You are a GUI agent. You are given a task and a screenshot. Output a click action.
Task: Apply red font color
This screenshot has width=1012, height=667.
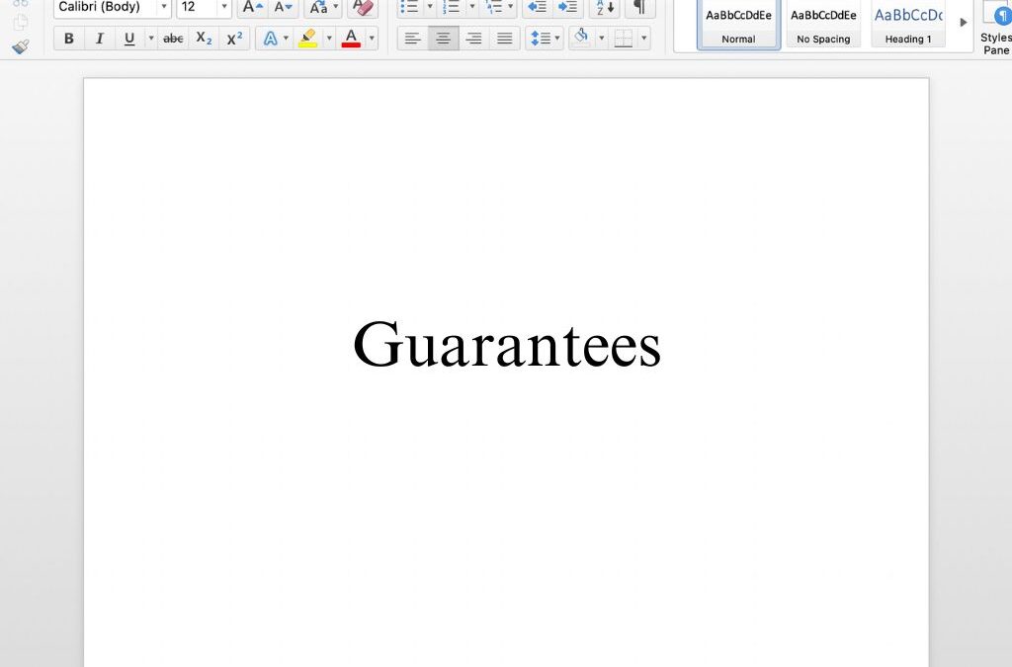point(351,39)
